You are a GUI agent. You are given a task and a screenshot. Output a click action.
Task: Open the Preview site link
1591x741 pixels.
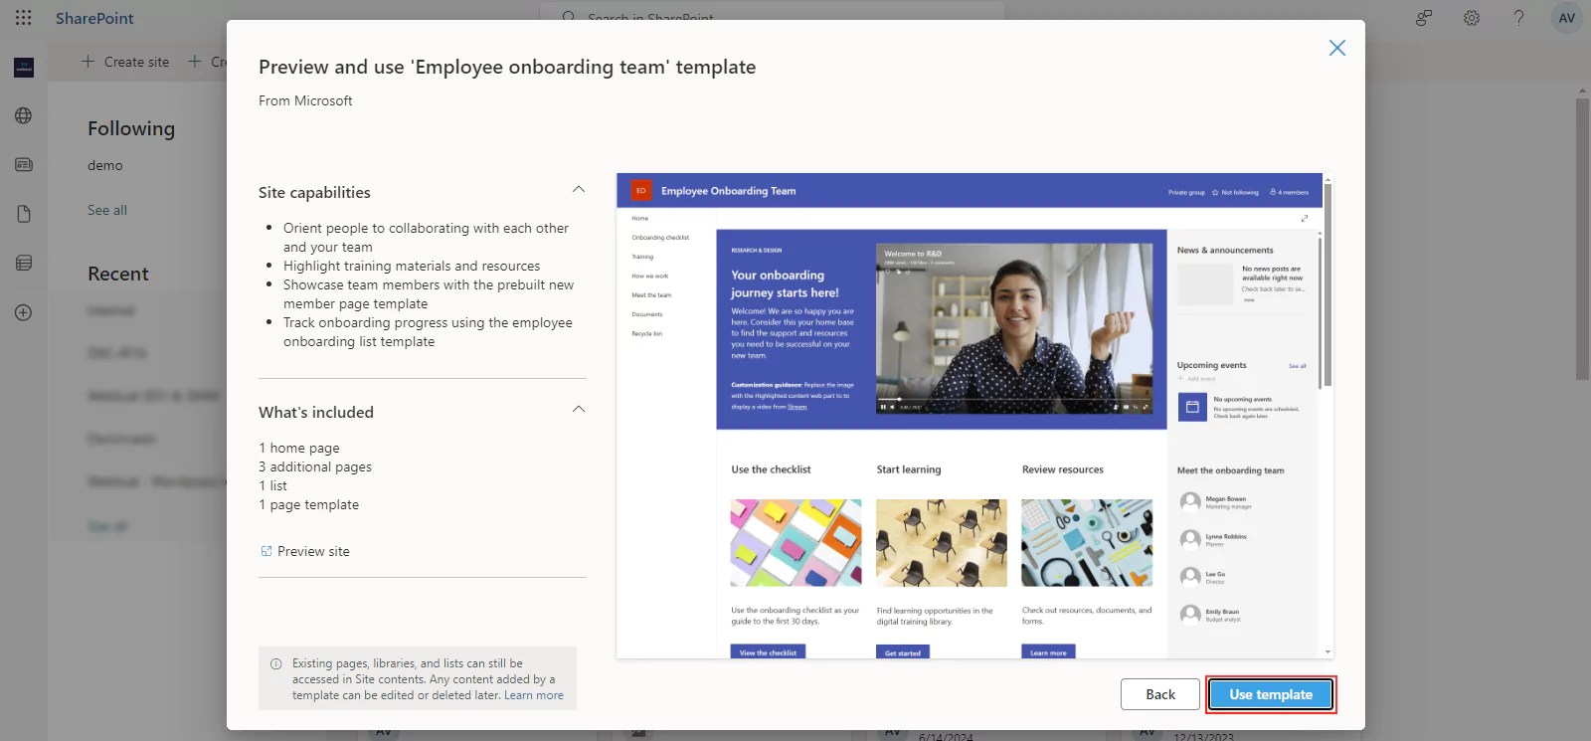pos(313,551)
